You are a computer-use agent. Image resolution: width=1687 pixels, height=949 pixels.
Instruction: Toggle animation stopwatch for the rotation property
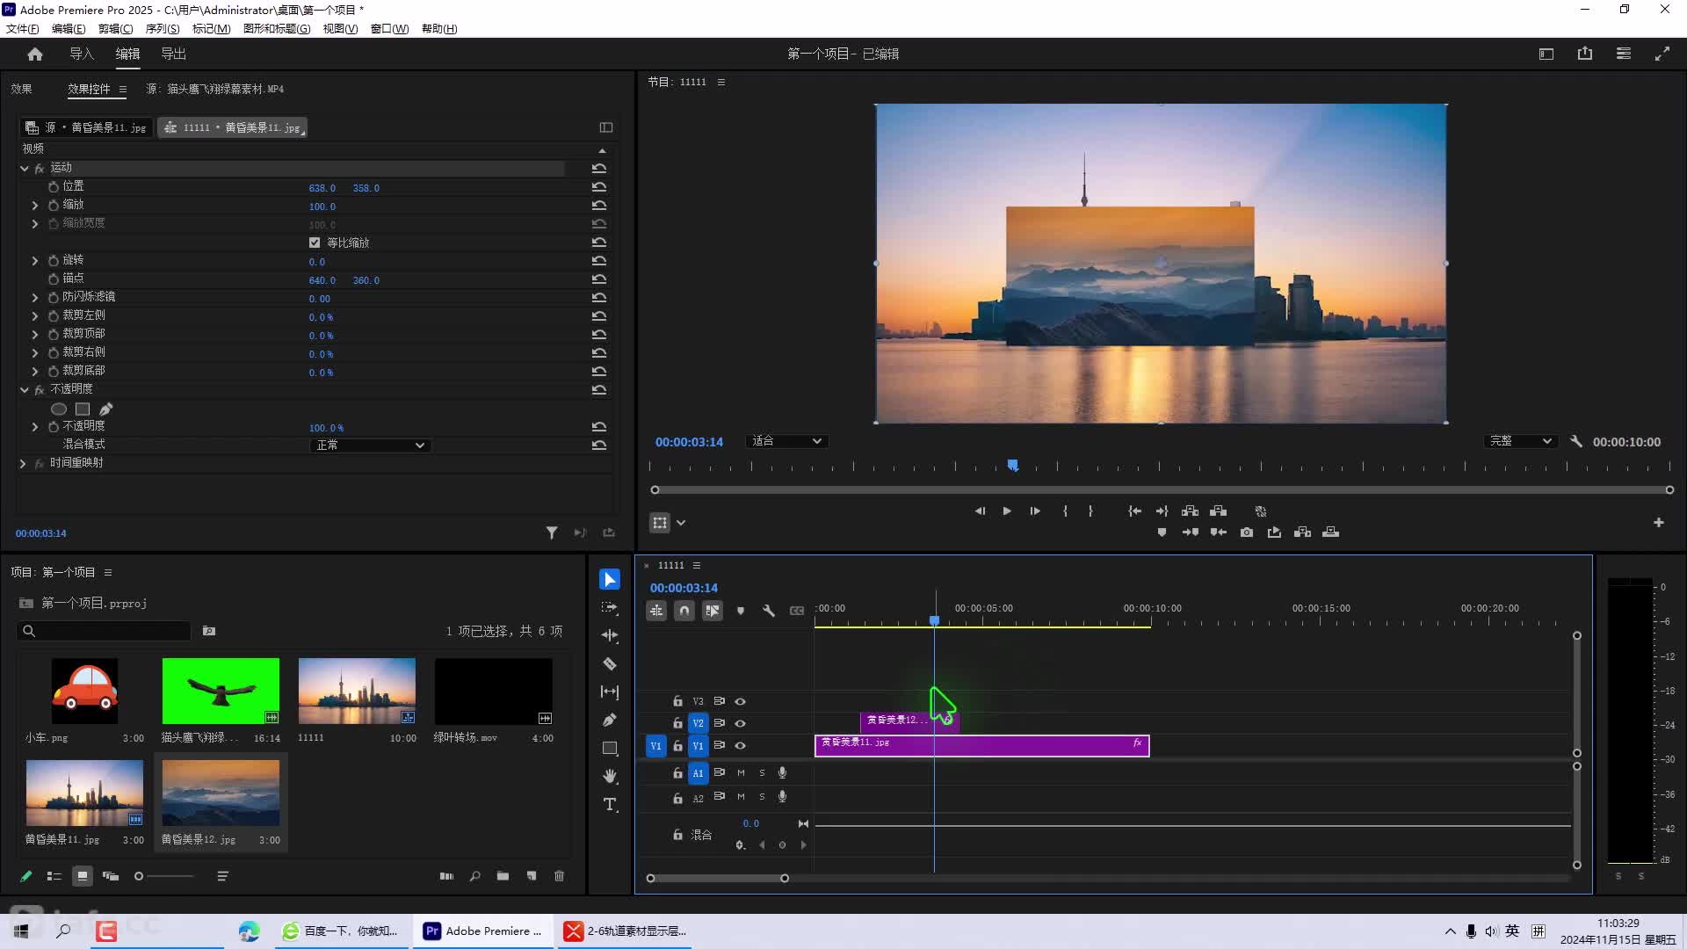[54, 261]
